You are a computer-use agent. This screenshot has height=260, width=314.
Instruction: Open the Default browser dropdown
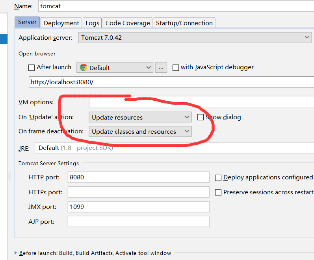(x=115, y=68)
